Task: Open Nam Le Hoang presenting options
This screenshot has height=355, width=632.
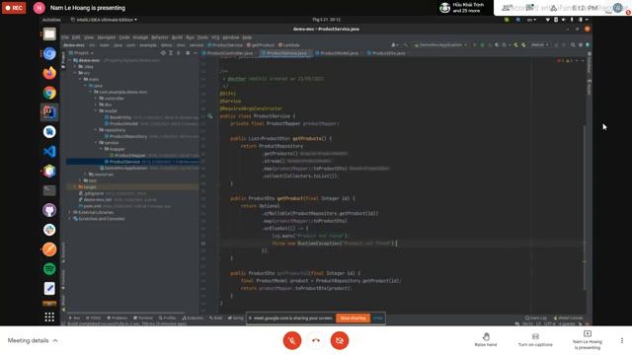Action: (x=588, y=339)
